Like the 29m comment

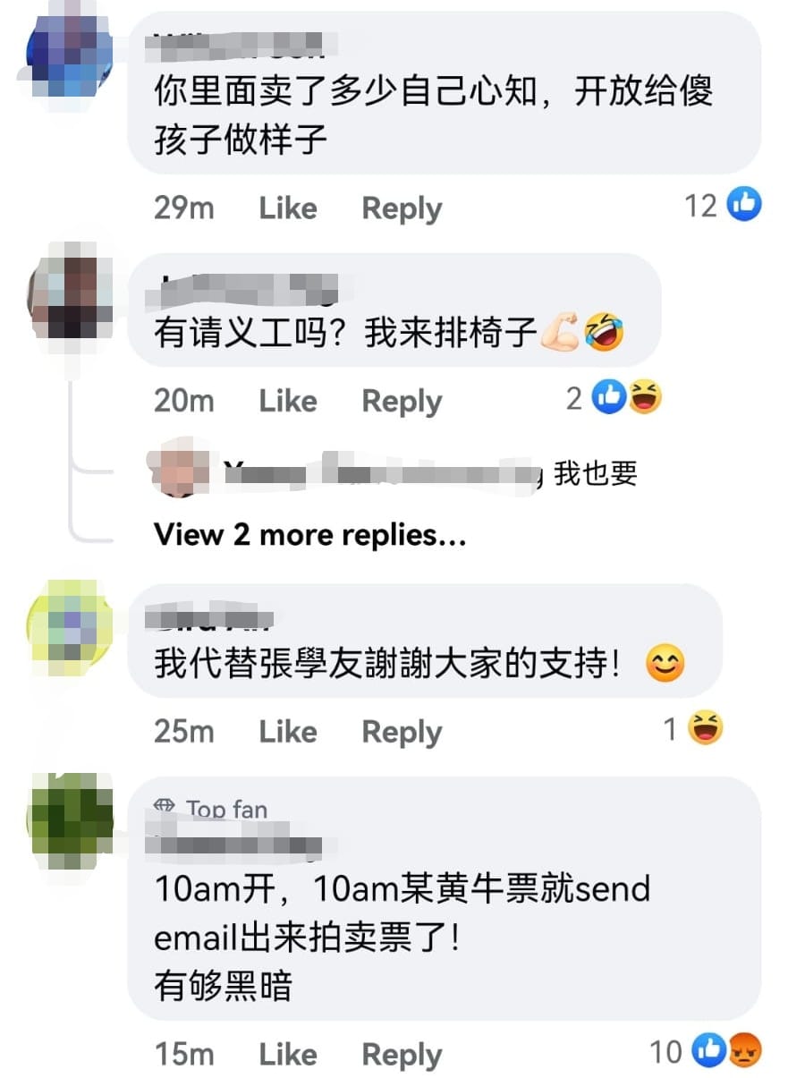[x=288, y=208]
